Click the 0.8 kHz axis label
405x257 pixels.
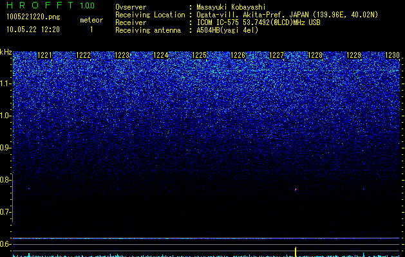pyautogui.click(x=5, y=180)
